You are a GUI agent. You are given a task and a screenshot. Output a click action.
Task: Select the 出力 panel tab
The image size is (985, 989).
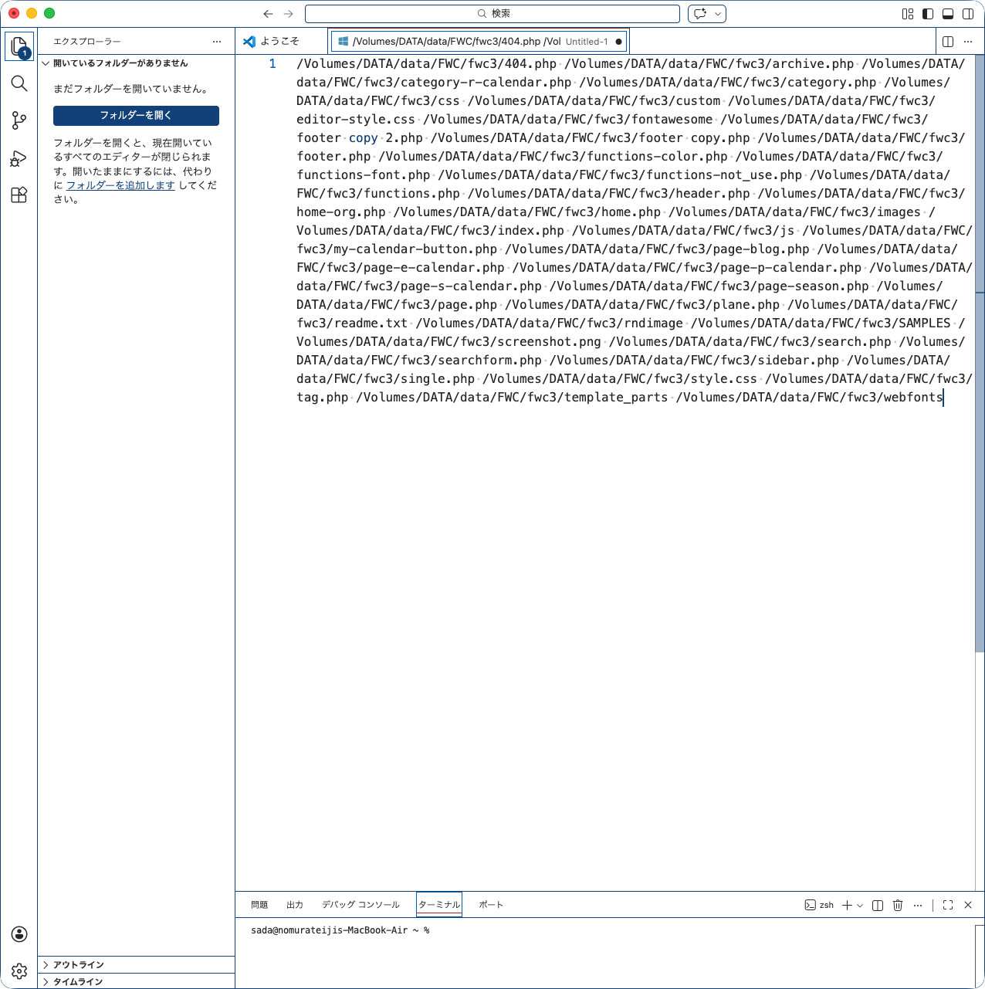coord(295,905)
